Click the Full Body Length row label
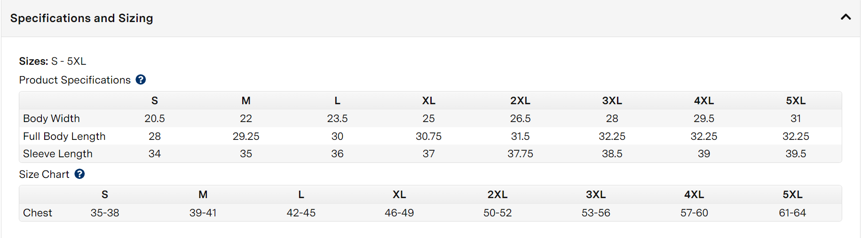This screenshot has height=238, width=861. pyautogui.click(x=64, y=136)
